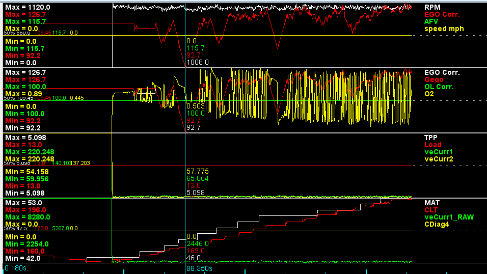Click the yellow speed mph legend label

(444, 29)
